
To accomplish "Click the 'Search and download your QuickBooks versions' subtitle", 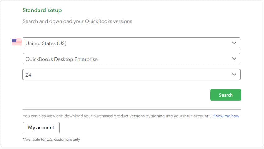I will (x=77, y=21).
